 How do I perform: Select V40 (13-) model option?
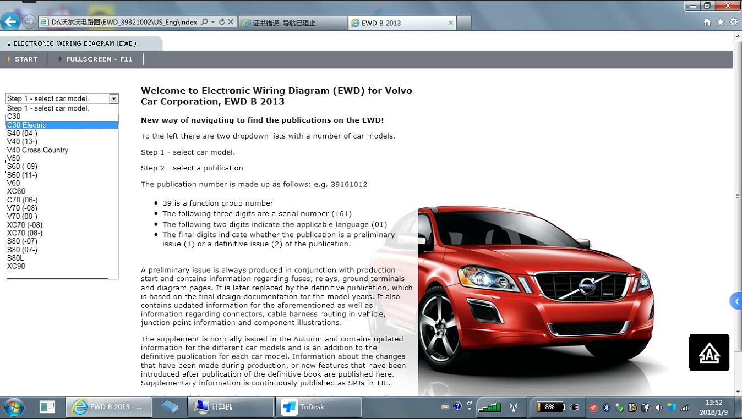[x=62, y=141]
